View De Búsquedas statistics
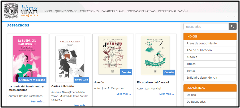This screenshot has width=240, height=108. [210, 102]
